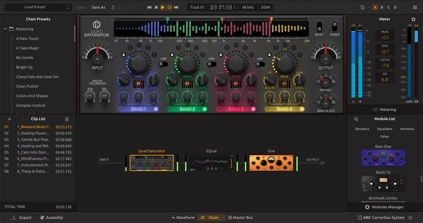Solo Band 2 with S button
Screen dimensions: 423x223
[170, 109]
